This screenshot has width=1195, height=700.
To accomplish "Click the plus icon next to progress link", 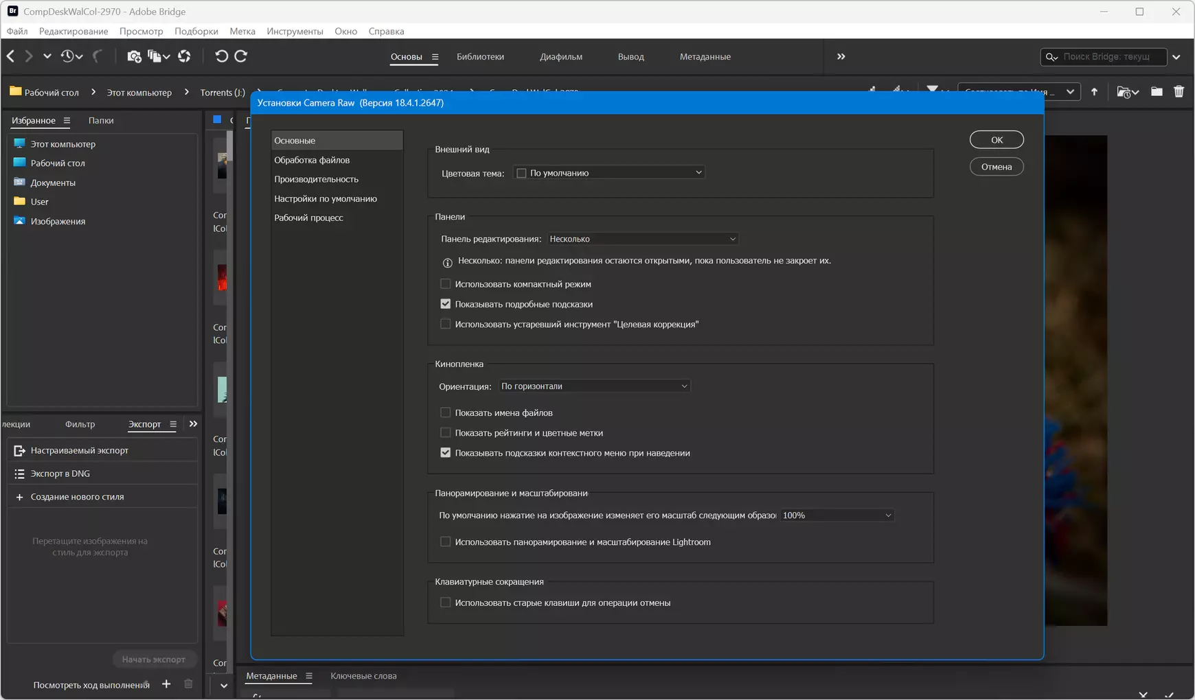I will (x=166, y=684).
